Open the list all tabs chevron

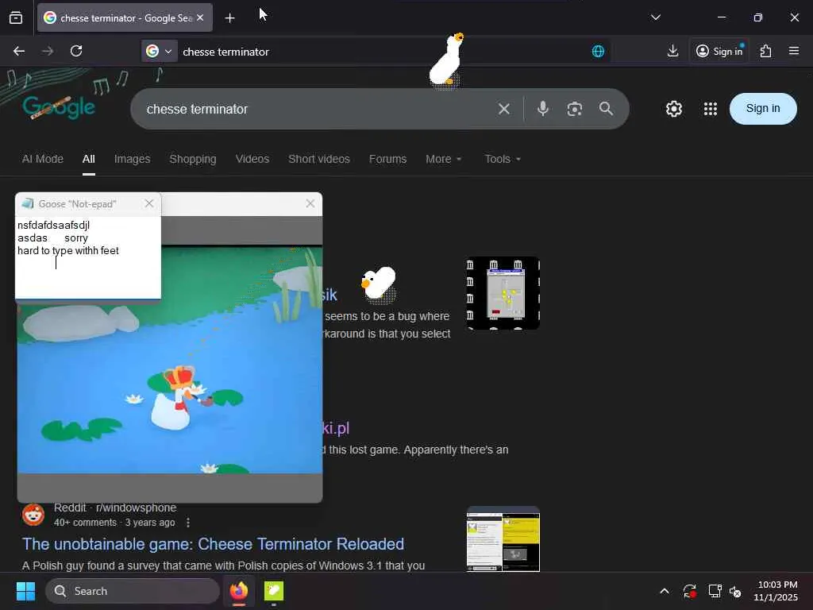tap(655, 17)
